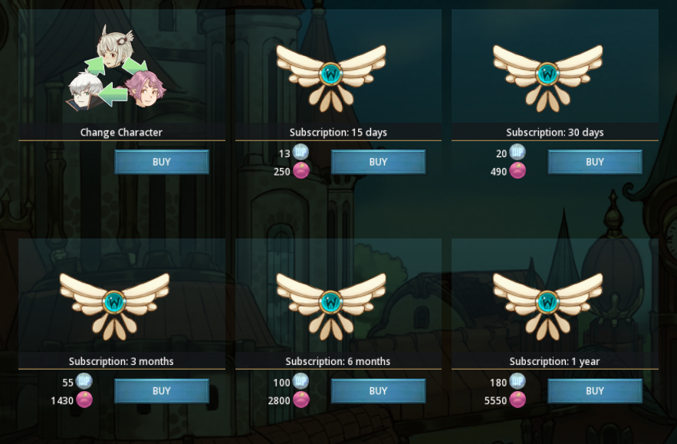Select the 30 days subscription wings emblem

point(548,78)
